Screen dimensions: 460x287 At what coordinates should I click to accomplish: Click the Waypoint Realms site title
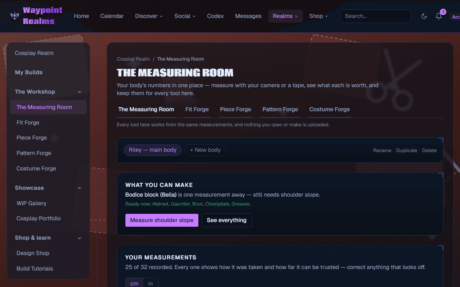coord(42,16)
